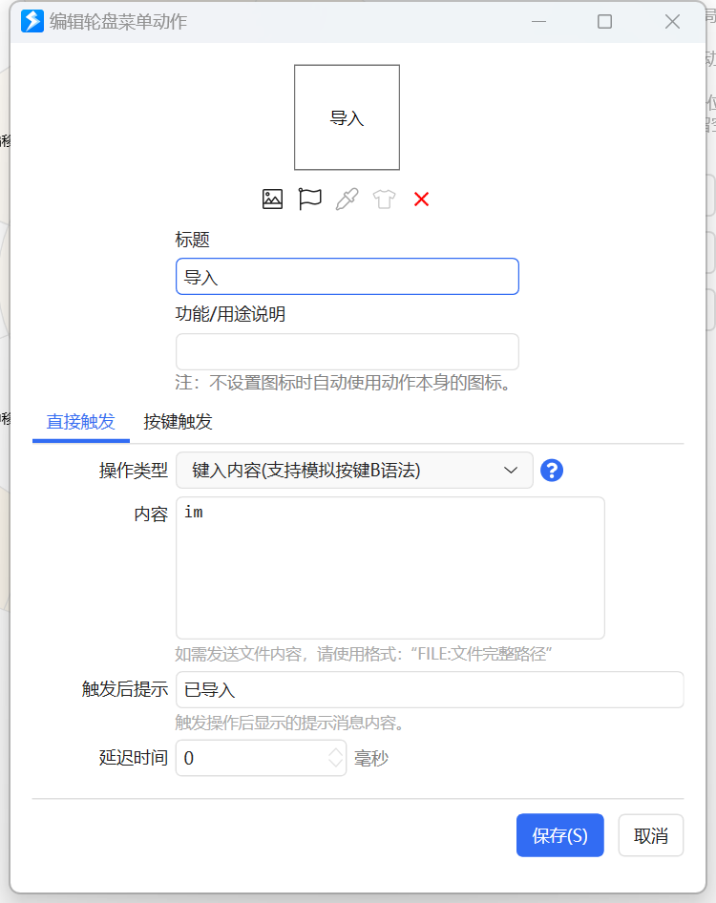Switch to the 按键触发 tab

coord(178,422)
